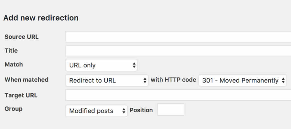The image size is (291, 129).
Task: Click the Add new redirection heading
Action: click(x=41, y=18)
